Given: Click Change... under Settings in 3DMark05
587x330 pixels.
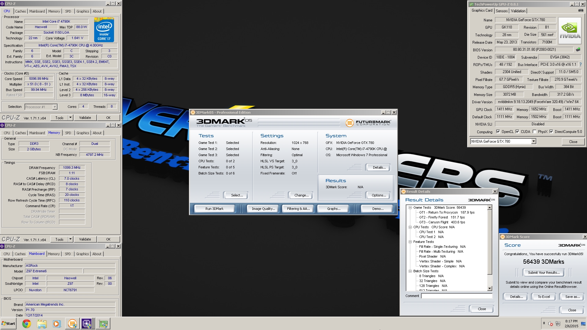Looking at the screenshot, I should click(301, 195).
